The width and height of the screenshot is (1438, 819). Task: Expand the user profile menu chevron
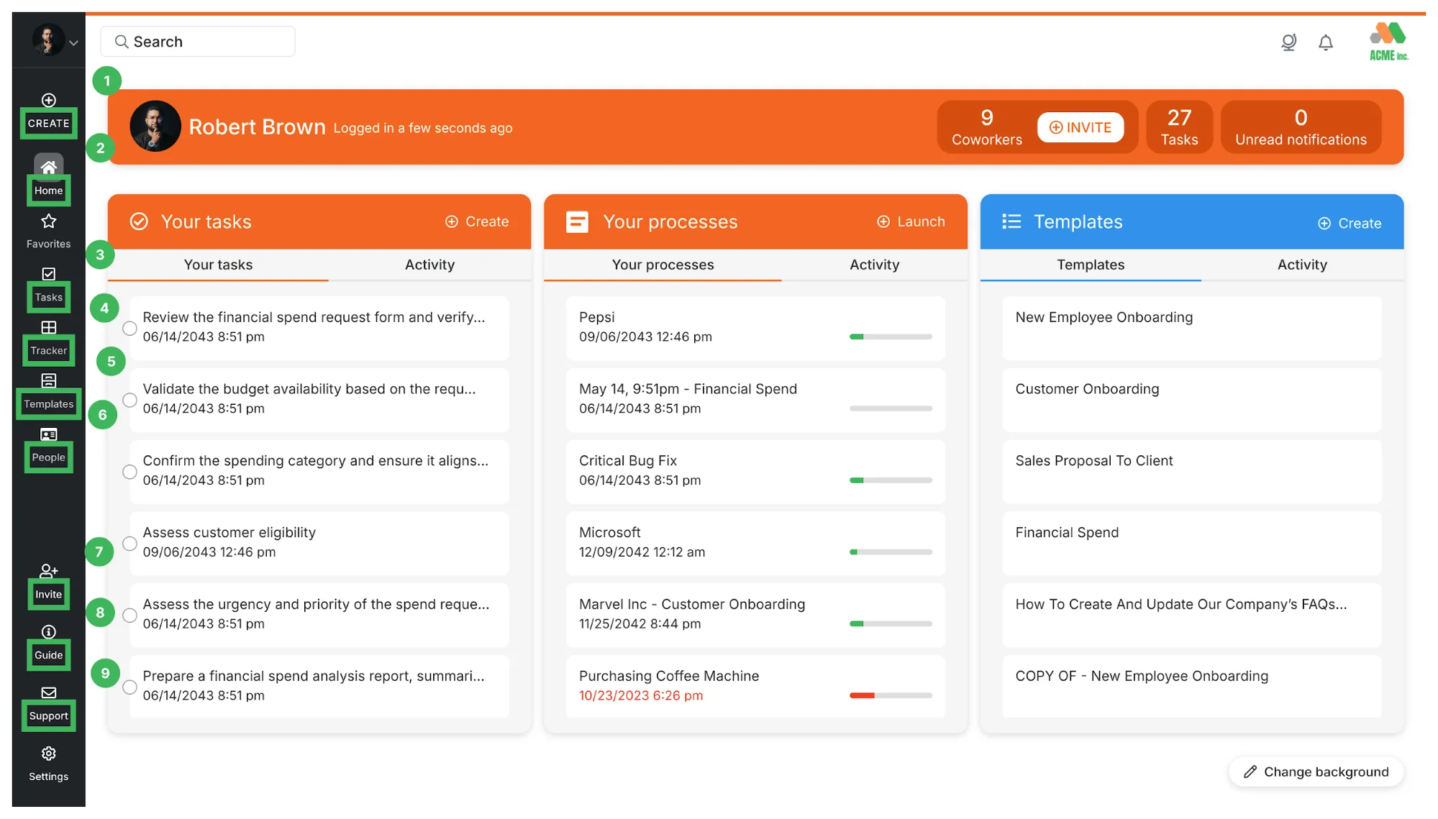pyautogui.click(x=73, y=42)
